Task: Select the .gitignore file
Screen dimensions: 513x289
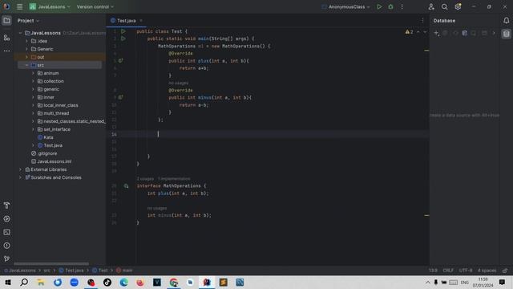Action: 47,153
